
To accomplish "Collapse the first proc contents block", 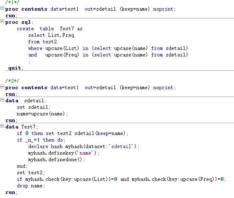I will click(x=2, y=8).
